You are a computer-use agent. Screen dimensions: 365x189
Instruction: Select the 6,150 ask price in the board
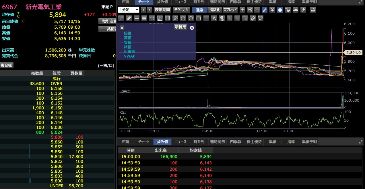[57, 108]
